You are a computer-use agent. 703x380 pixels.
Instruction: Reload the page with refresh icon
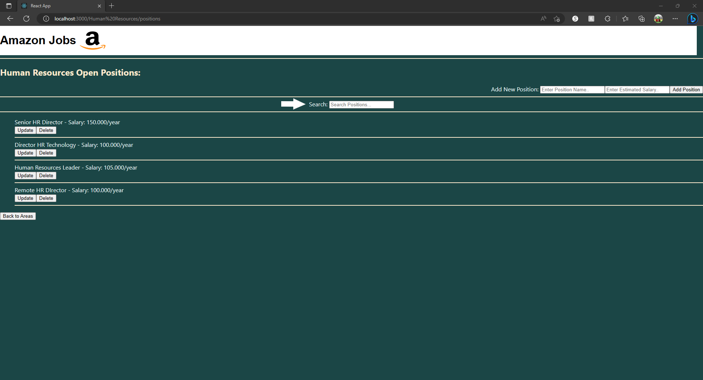[26, 19]
